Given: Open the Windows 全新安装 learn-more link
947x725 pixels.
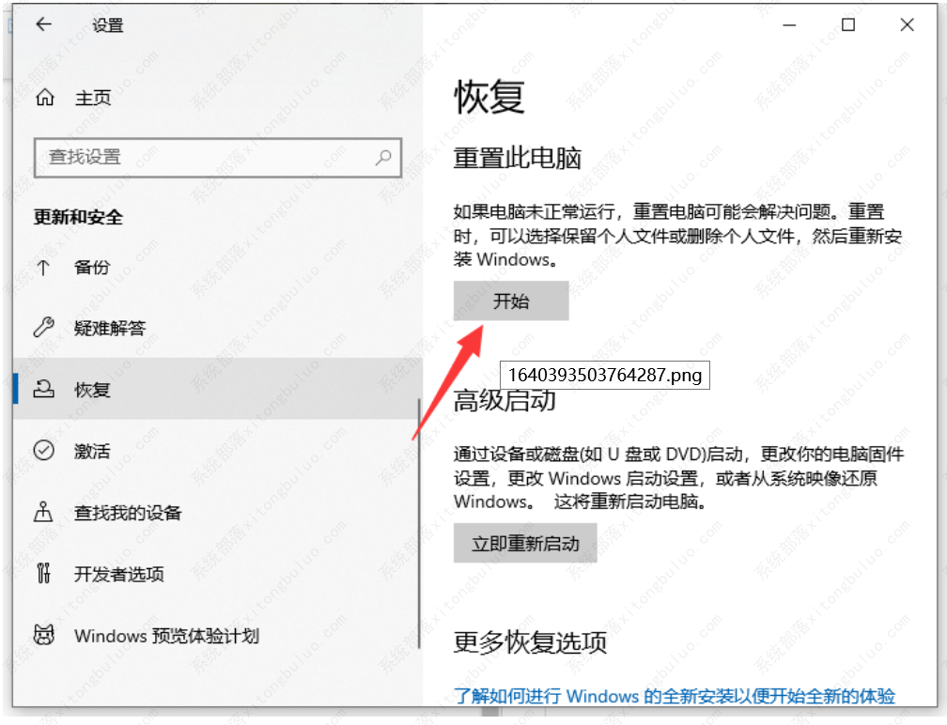Looking at the screenshot, I should pyautogui.click(x=675, y=697).
